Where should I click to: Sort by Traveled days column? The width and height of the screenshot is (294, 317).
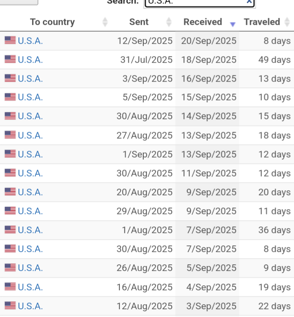[x=262, y=22]
